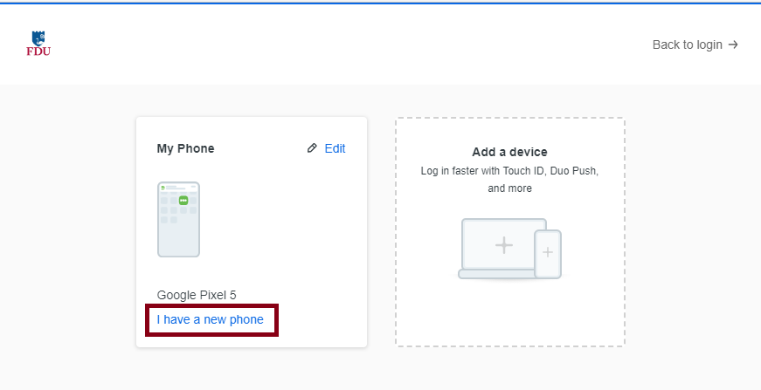Click the plus icon on the laptop illustration

click(x=503, y=245)
